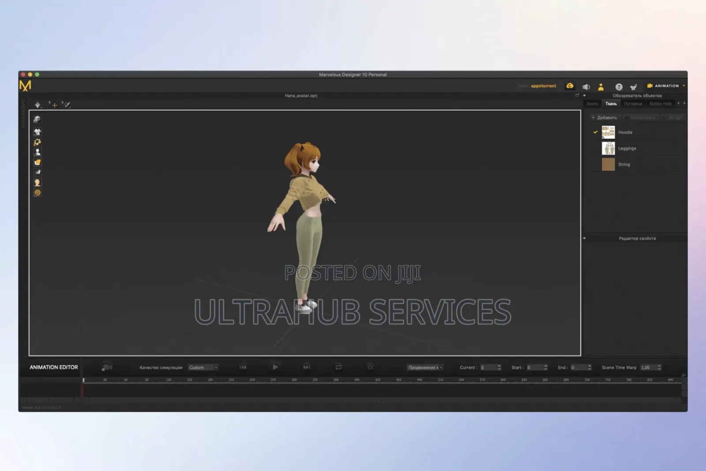Click the End frame stepper arrows
This screenshot has width=706, height=471.
[590, 367]
